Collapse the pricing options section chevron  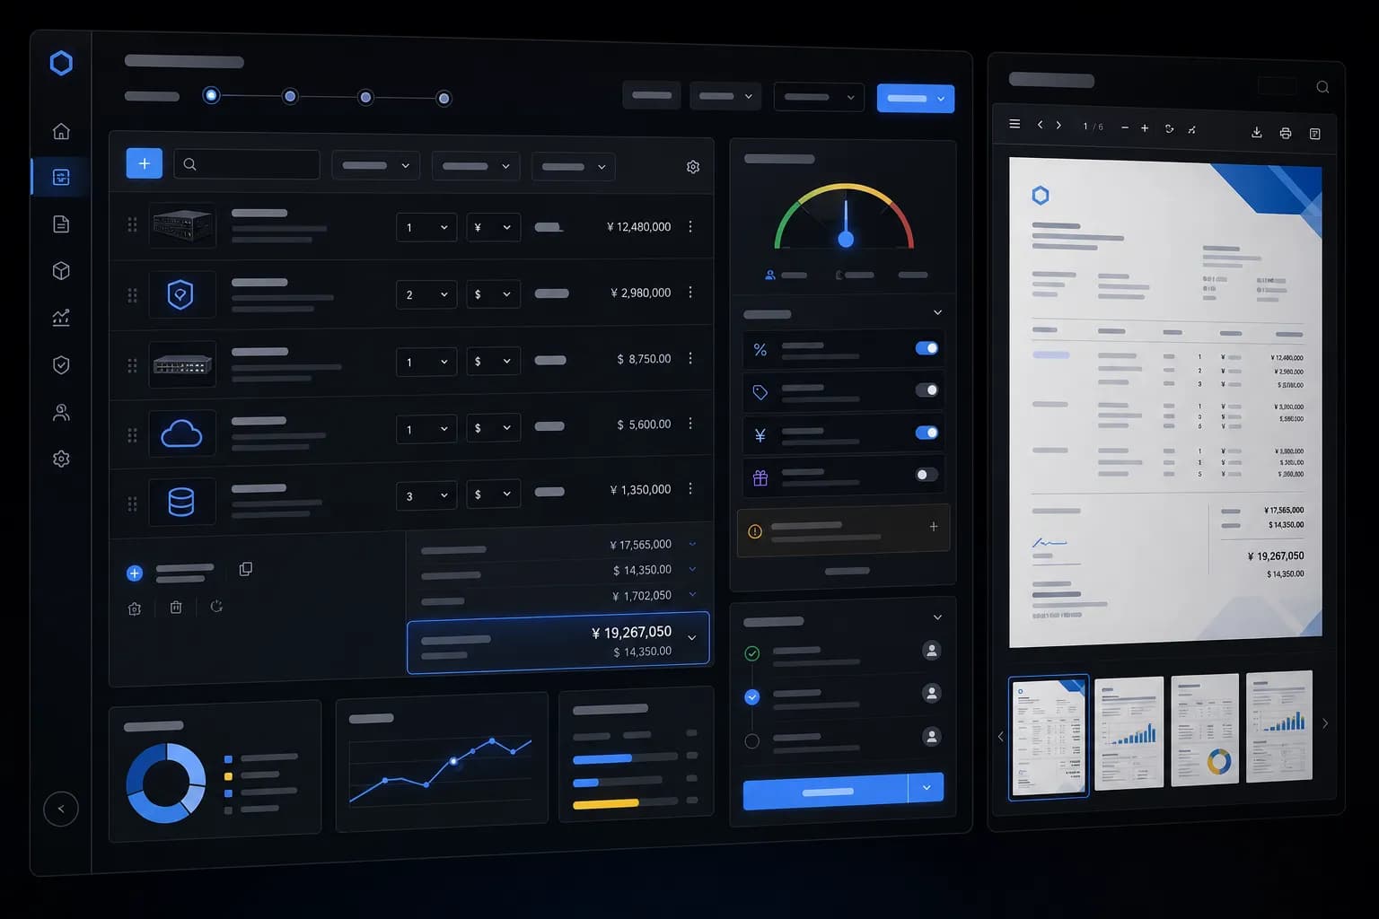(x=937, y=312)
